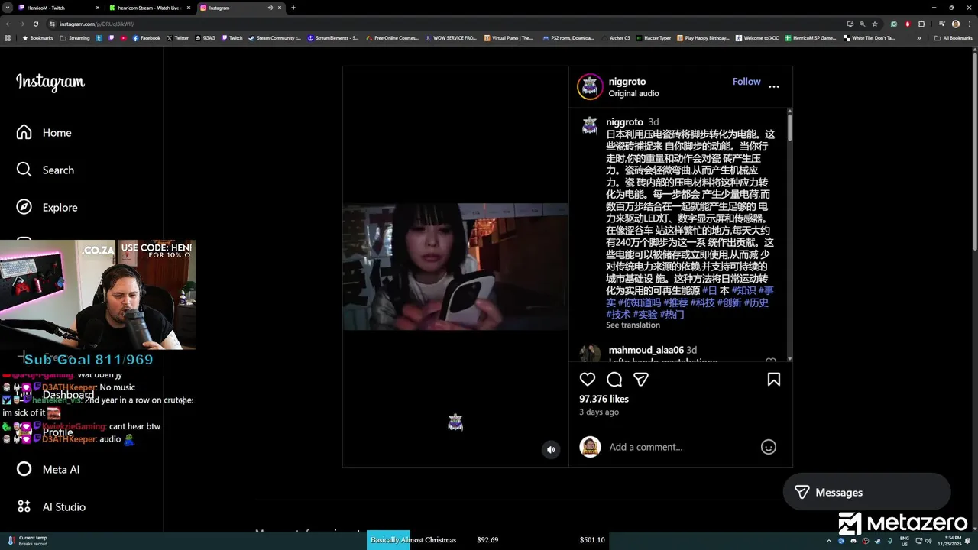978x550 pixels.
Task: Click the #热门 hashtag in caption
Action: 672,314
